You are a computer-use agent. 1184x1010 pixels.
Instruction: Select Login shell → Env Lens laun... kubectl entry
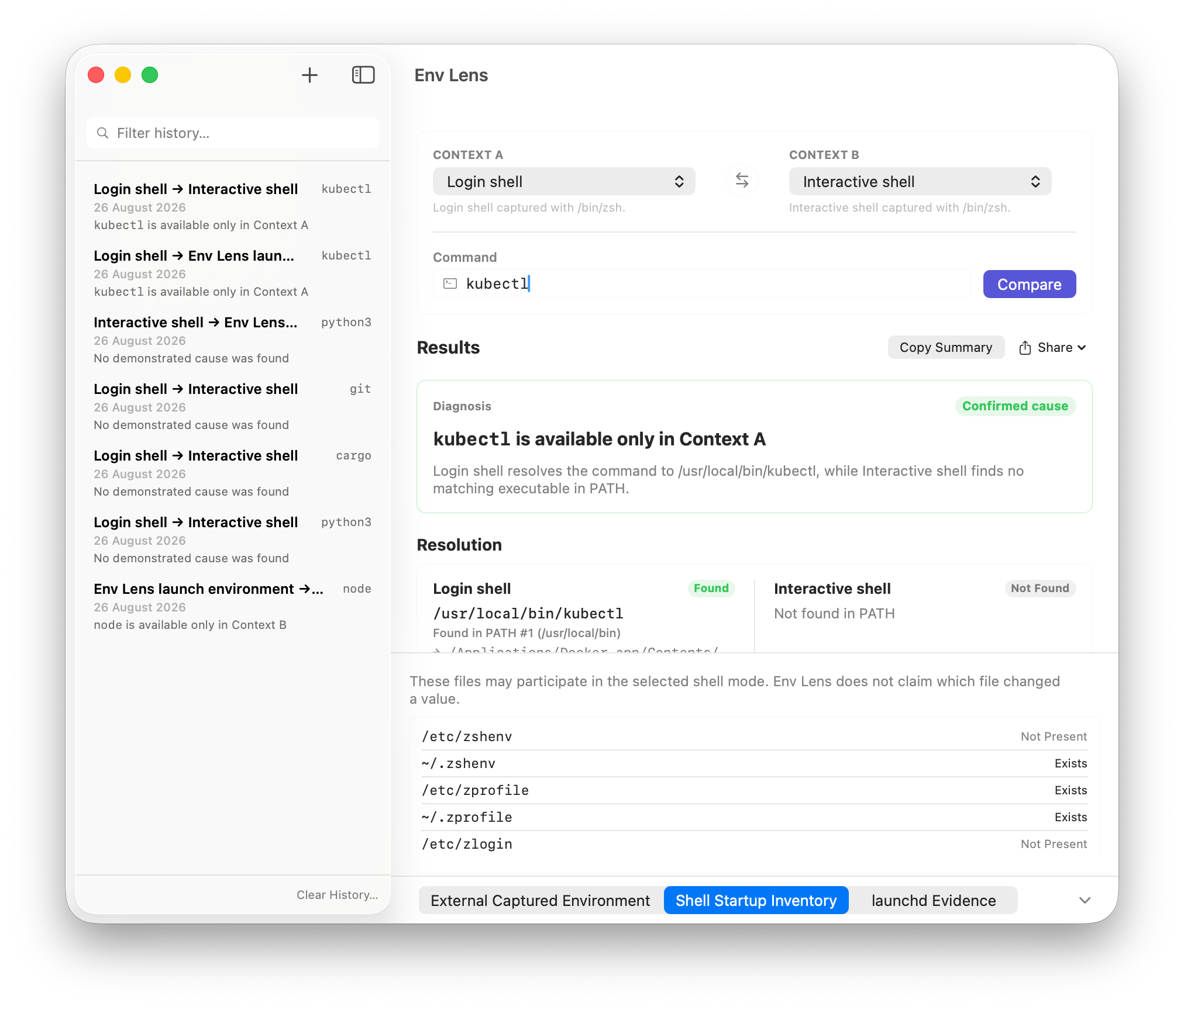tap(233, 273)
